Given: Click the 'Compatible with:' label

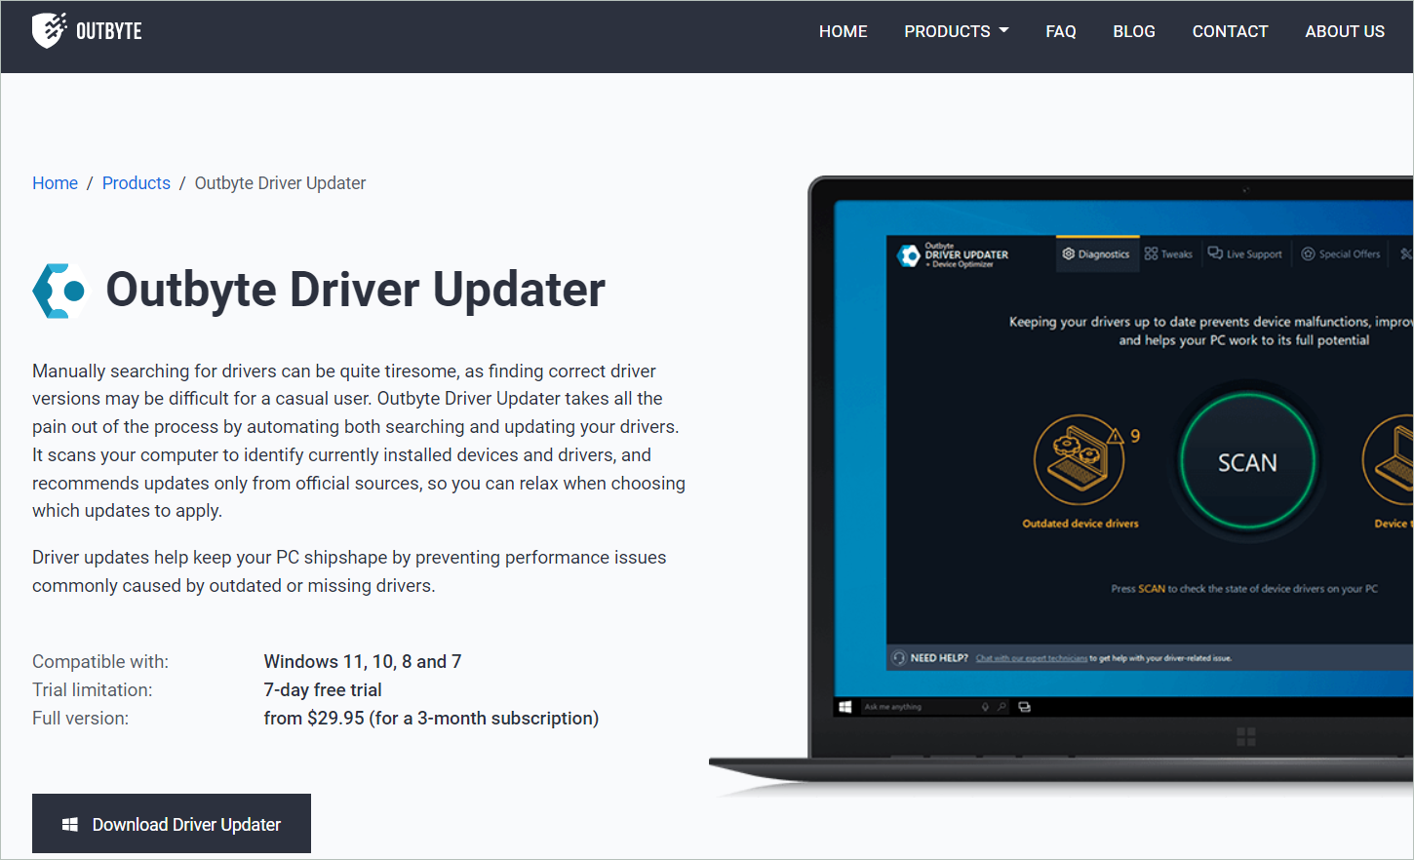Looking at the screenshot, I should (100, 662).
